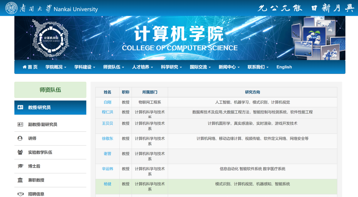Open professor 谢晋's profile link
Image resolution: width=358 pixels, height=197 pixels.
(x=107, y=153)
